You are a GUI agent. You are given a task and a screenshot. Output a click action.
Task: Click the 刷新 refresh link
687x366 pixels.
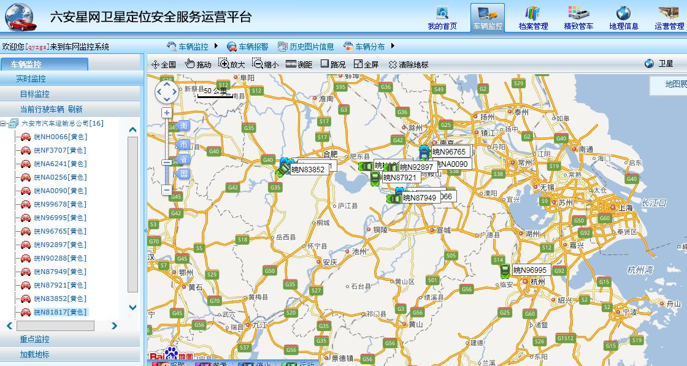(75, 109)
